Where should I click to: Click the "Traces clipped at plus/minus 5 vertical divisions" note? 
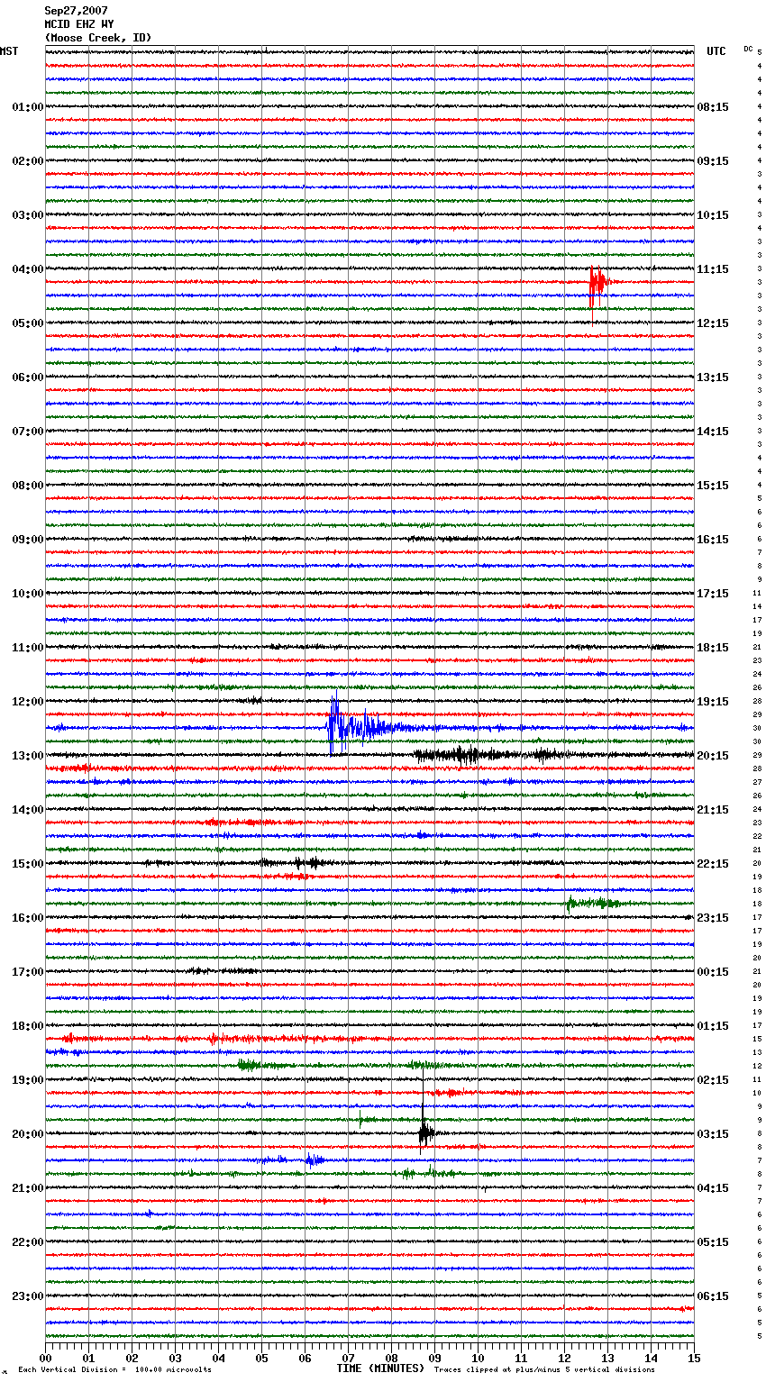click(544, 1370)
